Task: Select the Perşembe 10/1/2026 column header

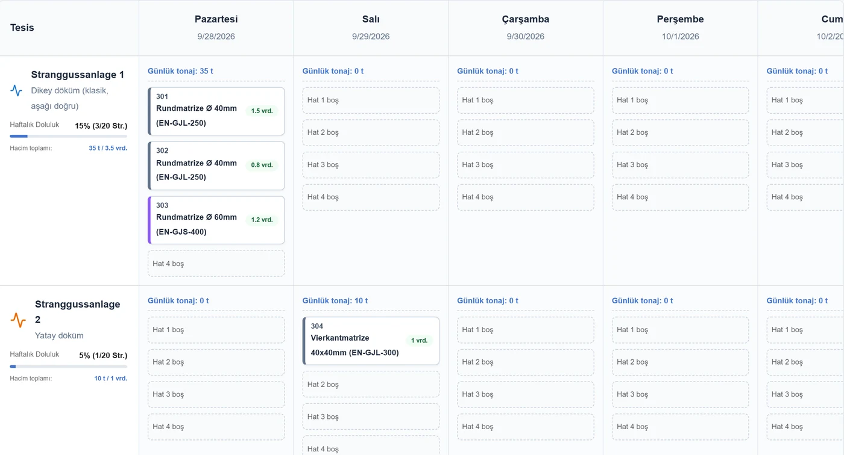Action: [680, 28]
